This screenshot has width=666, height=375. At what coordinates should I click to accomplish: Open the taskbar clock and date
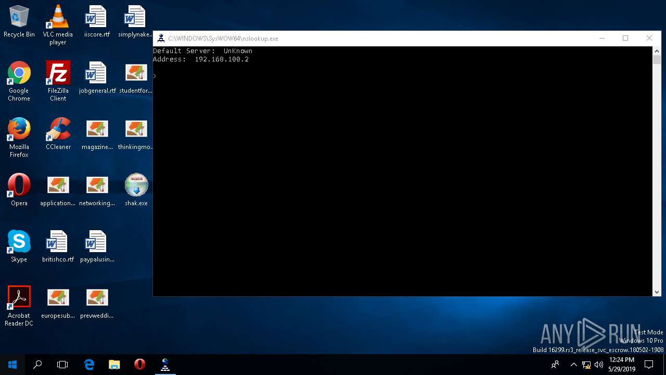tap(621, 365)
